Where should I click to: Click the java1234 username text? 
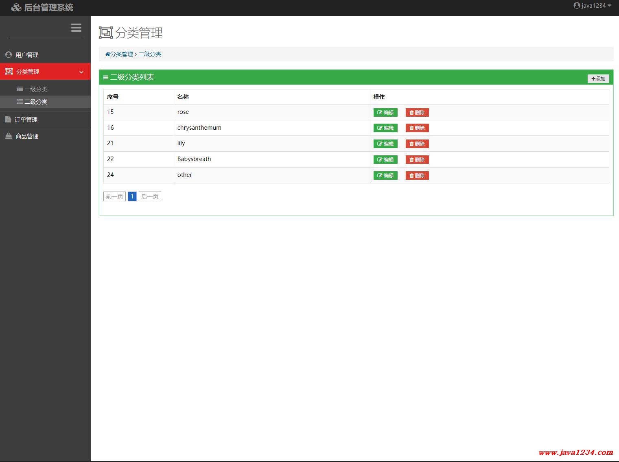593,6
